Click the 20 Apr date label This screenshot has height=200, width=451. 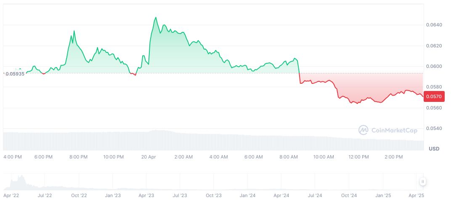point(149,157)
